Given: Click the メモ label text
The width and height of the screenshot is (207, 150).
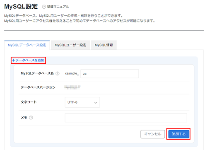Looking at the screenshot, I should (24, 118).
